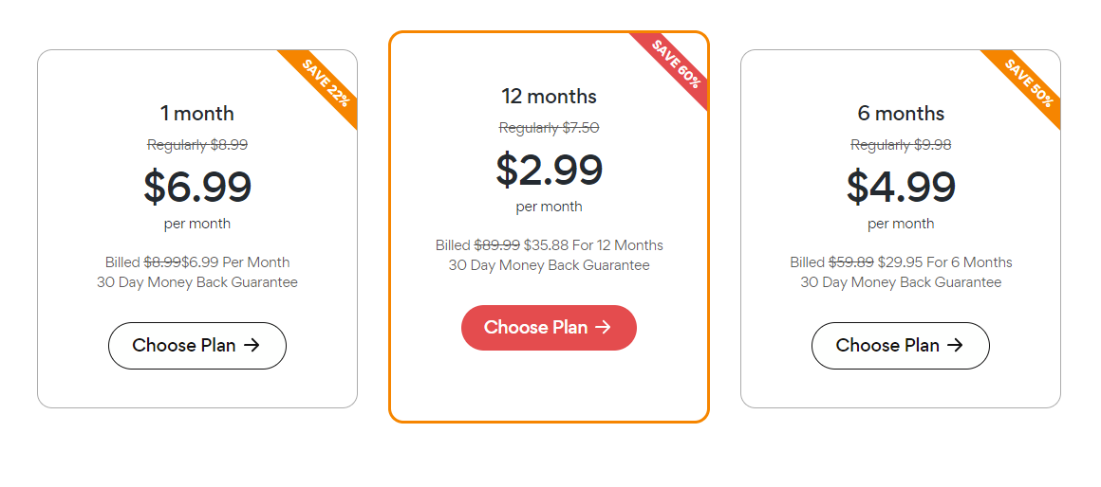
Task: Select the 1 month plan title
Action: [x=196, y=114]
